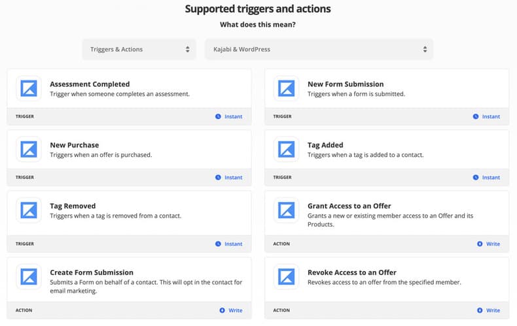Open Grant Access to an Offer title
The image size is (517, 326).
(x=349, y=206)
